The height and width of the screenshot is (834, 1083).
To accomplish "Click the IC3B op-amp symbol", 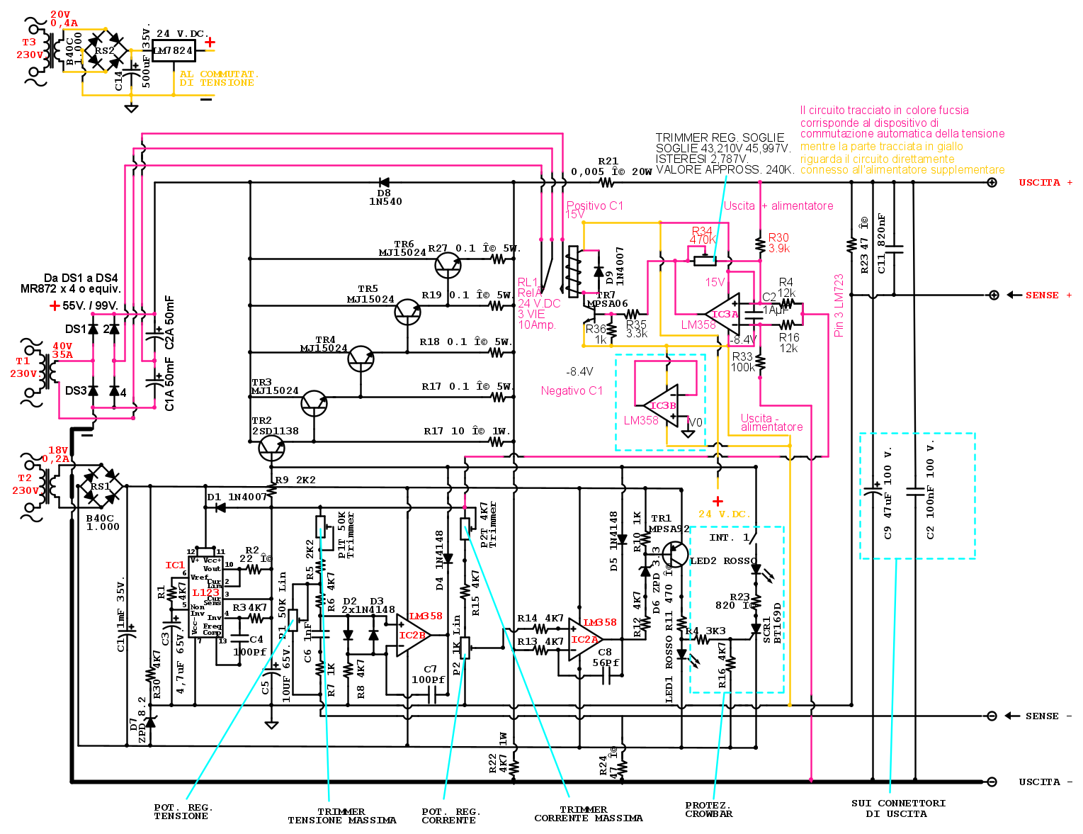I will tap(662, 405).
